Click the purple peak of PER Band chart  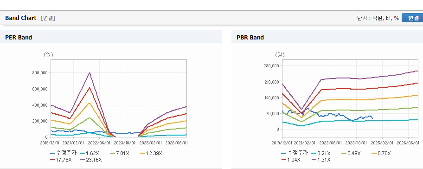[x=90, y=73]
